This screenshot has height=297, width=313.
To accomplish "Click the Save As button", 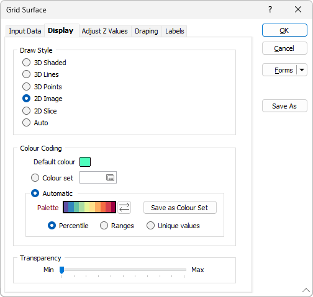I will tap(284, 106).
